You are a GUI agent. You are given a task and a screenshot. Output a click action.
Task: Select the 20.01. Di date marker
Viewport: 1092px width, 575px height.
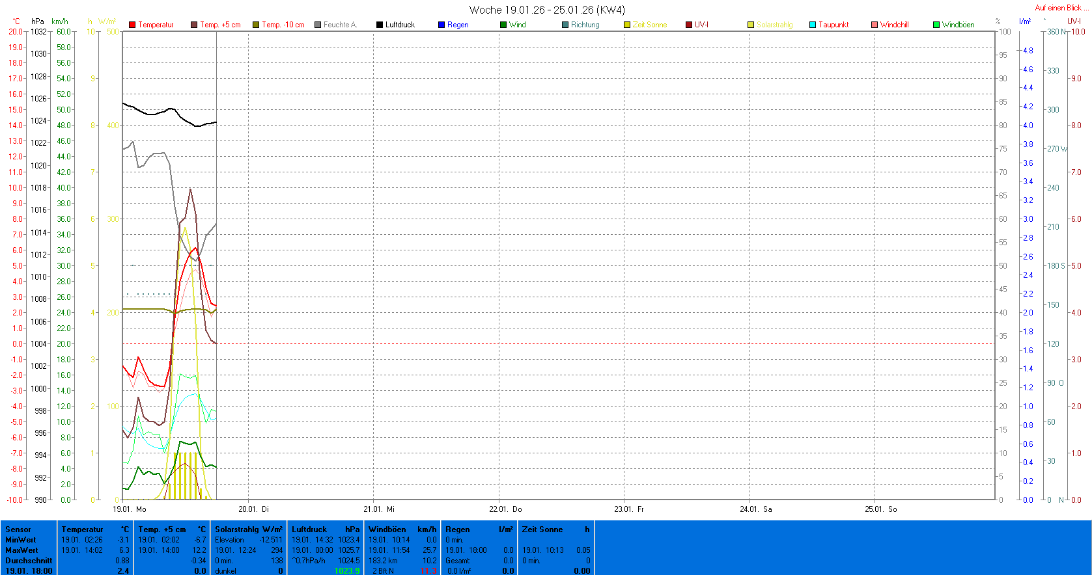[253, 509]
